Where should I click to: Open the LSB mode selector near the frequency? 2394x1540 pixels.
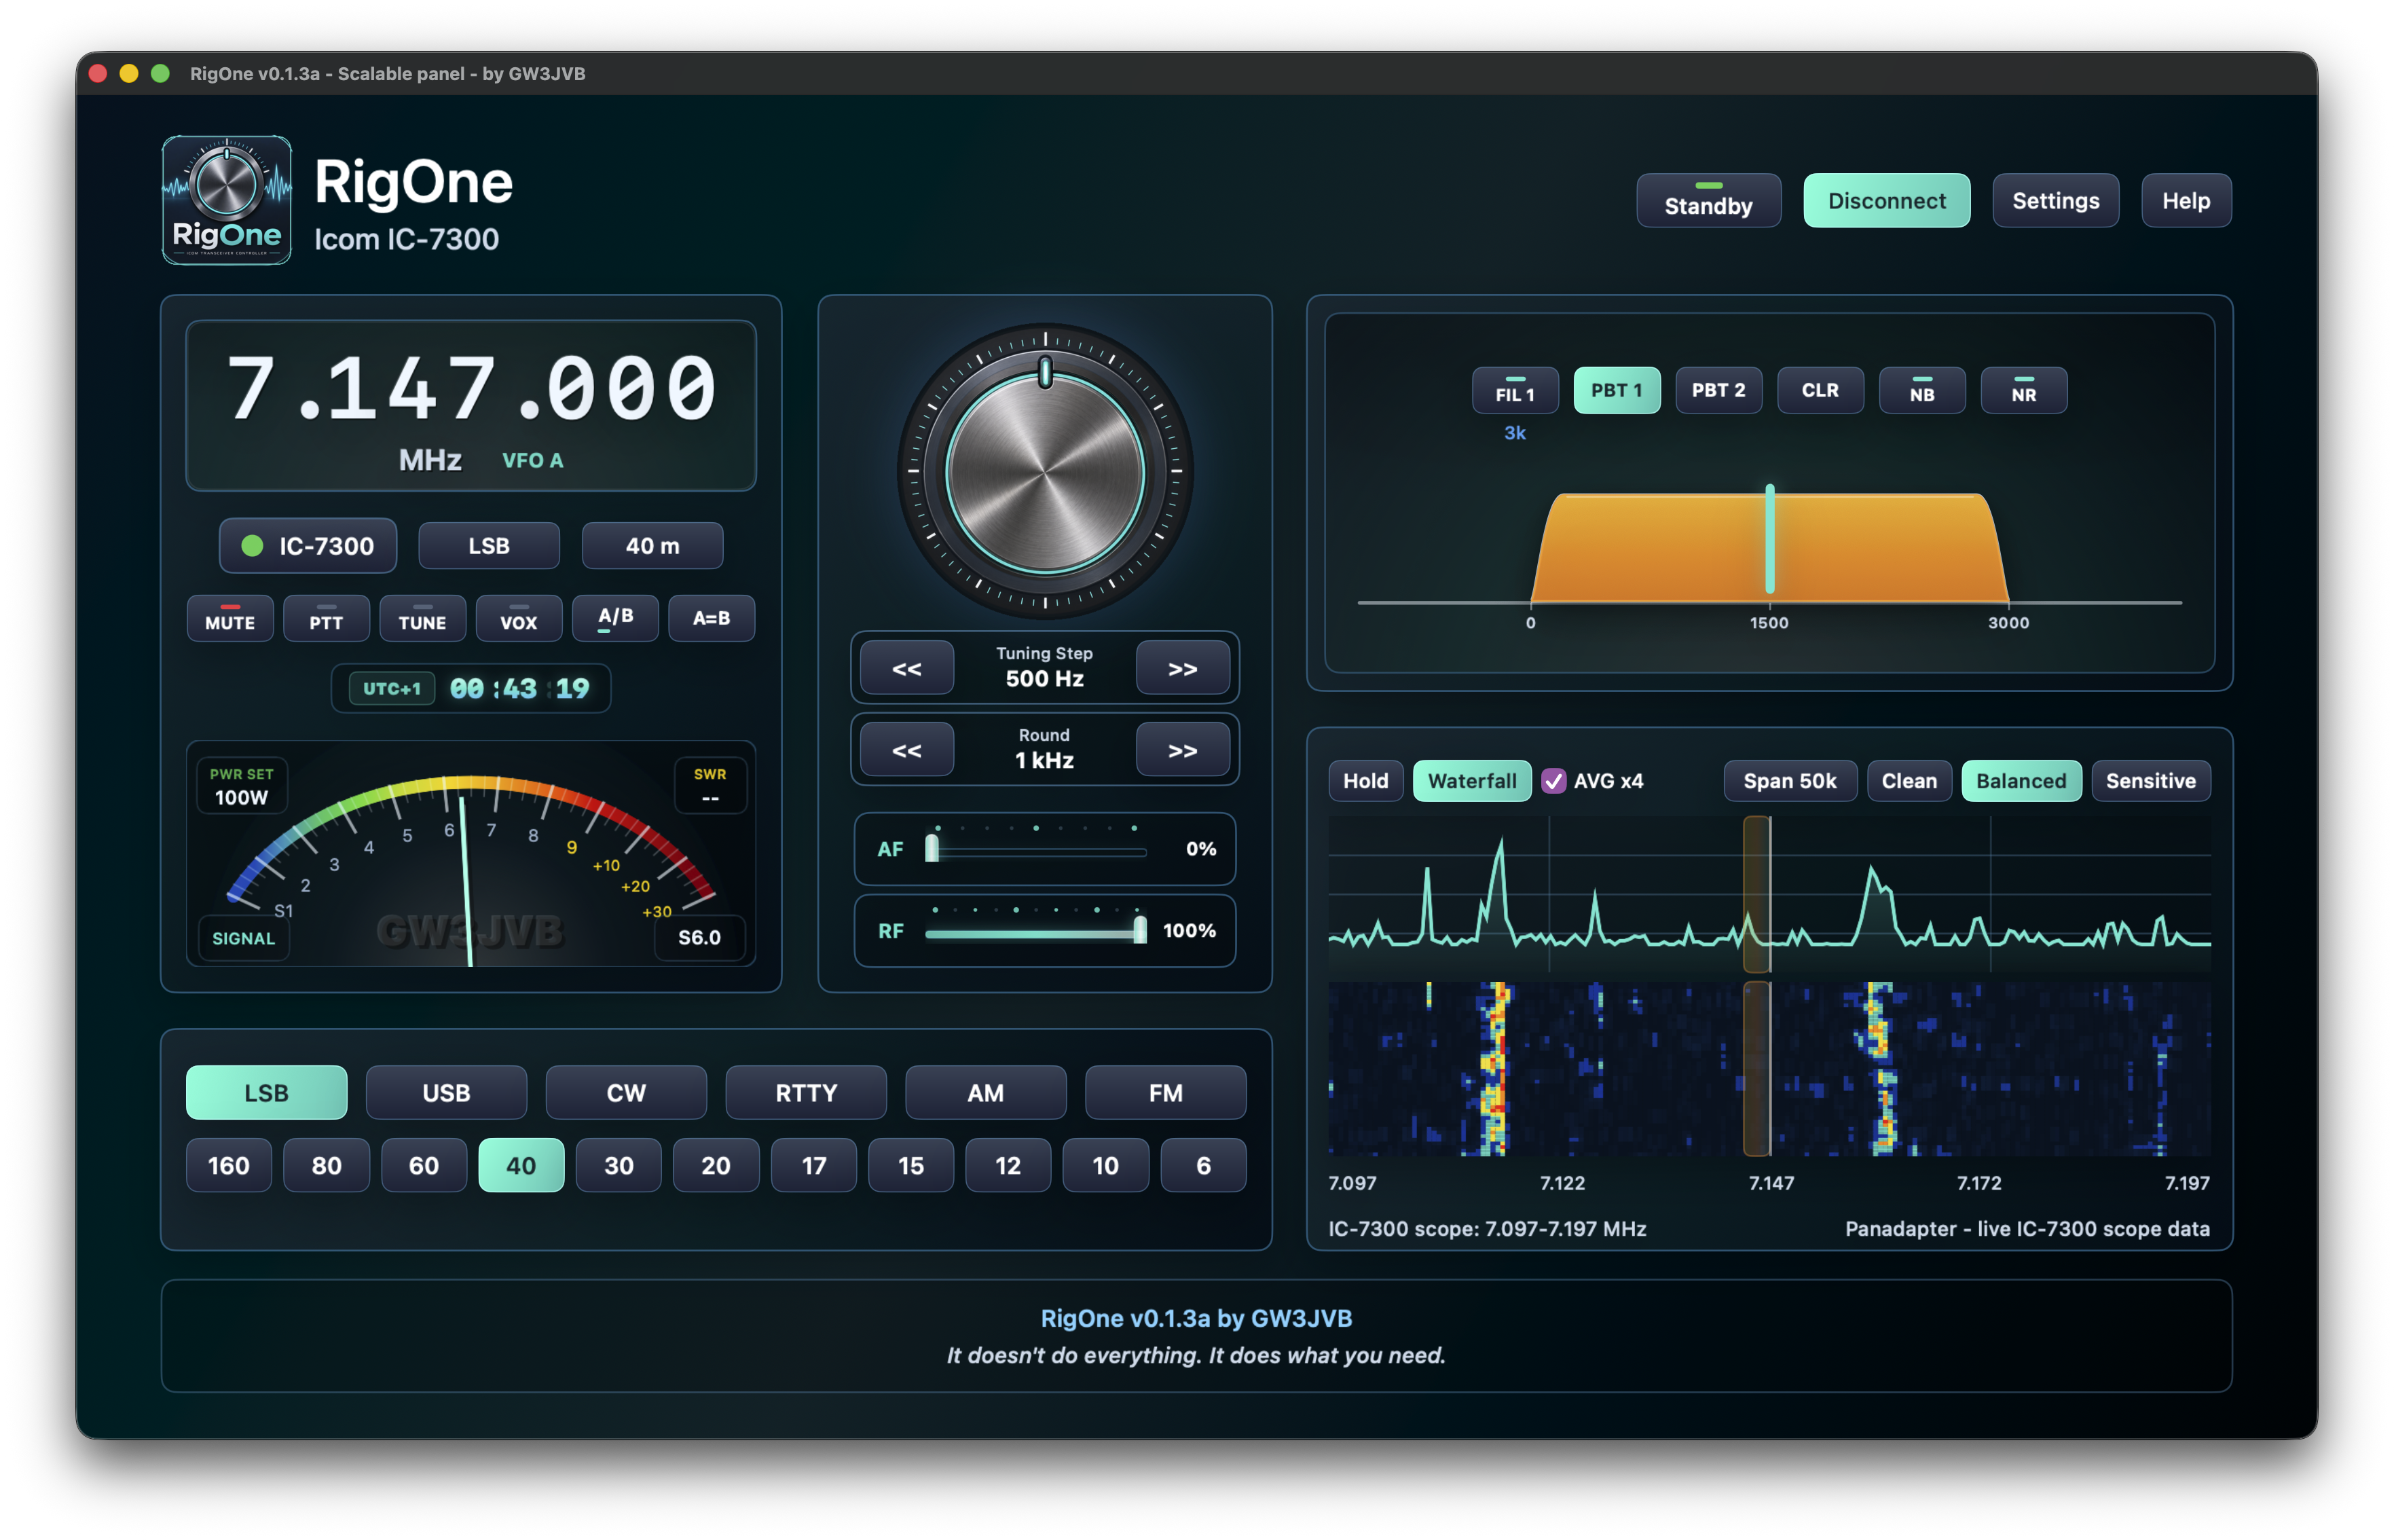point(489,546)
